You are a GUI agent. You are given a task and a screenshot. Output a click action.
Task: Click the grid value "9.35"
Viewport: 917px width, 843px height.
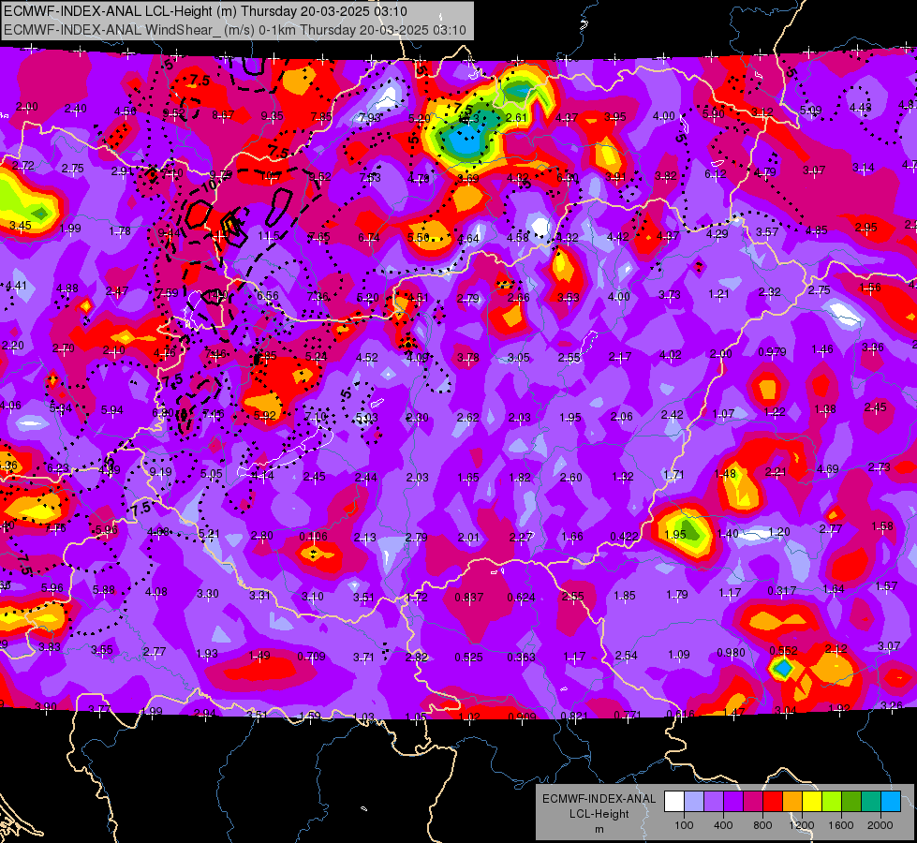272,116
